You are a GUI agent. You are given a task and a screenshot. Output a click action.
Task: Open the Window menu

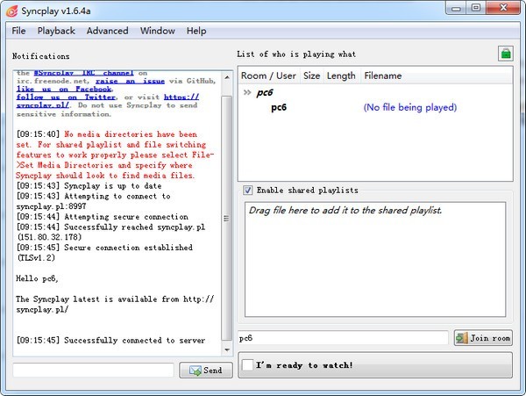(157, 31)
